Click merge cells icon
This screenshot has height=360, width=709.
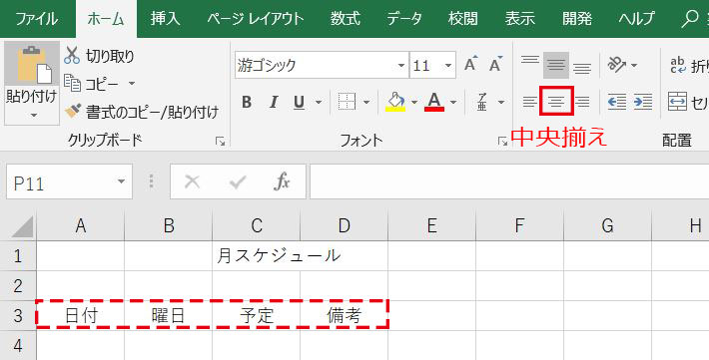tap(677, 102)
